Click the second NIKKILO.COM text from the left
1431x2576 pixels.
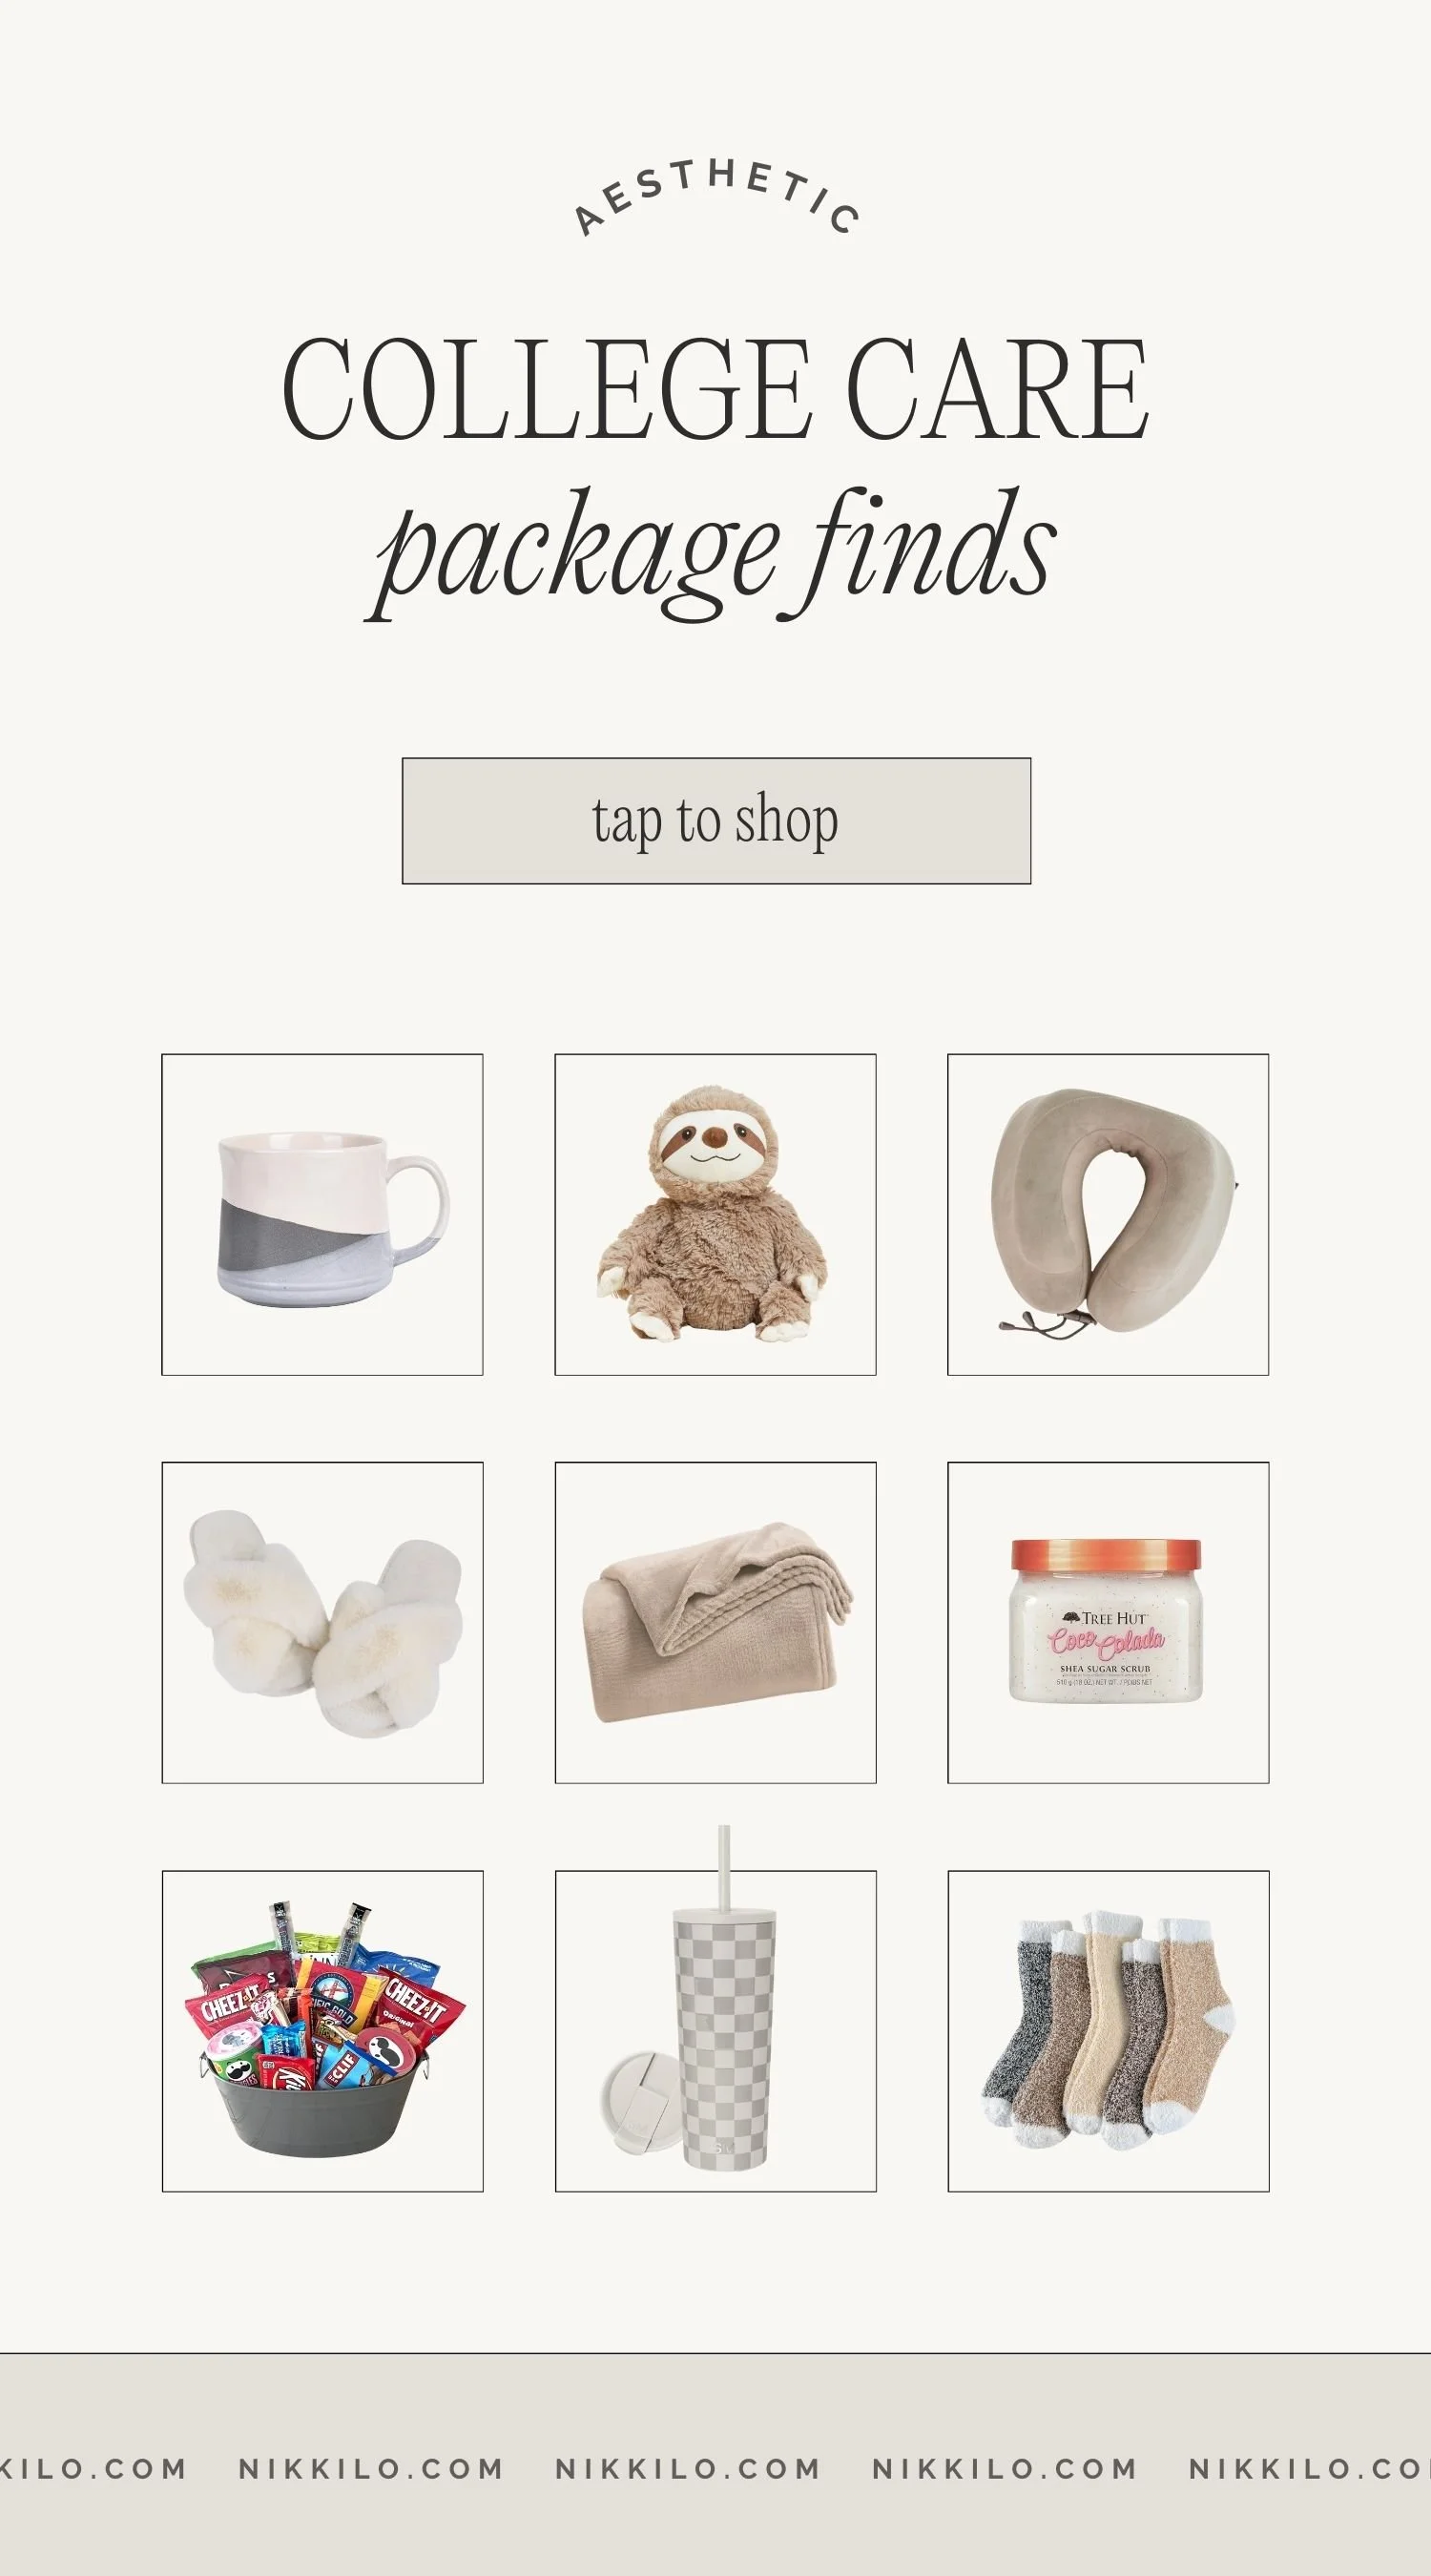pyautogui.click(x=371, y=2468)
